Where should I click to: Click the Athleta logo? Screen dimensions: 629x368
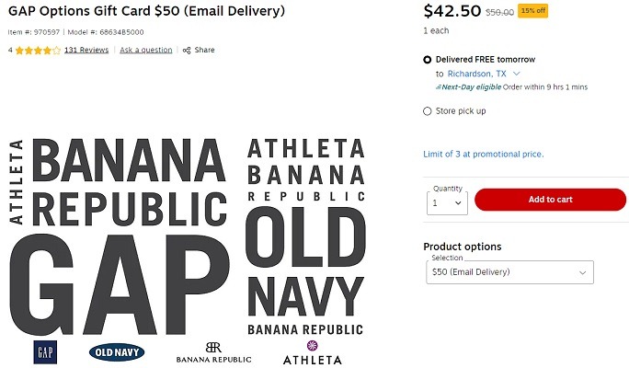pyautogui.click(x=313, y=352)
